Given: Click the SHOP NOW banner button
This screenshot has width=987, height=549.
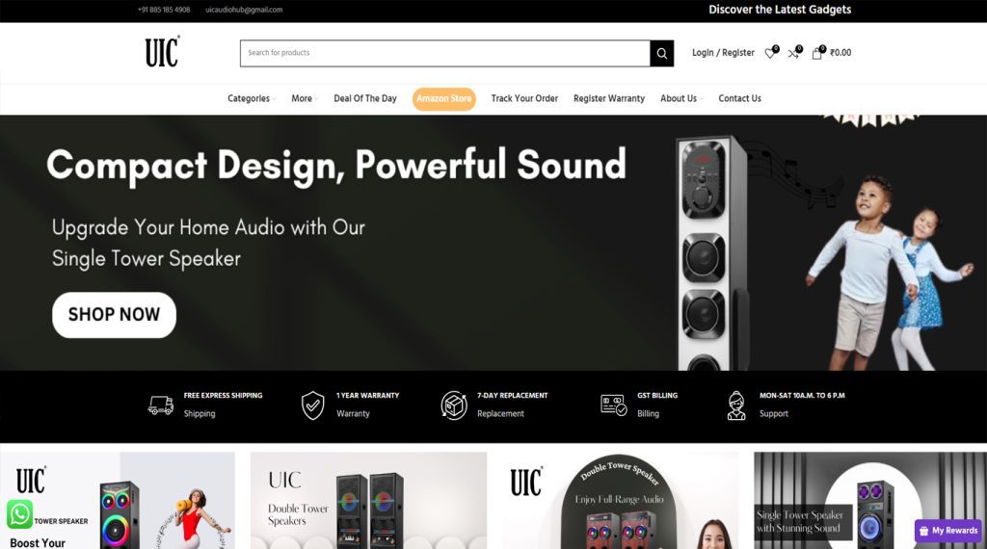Looking at the screenshot, I should click(114, 314).
